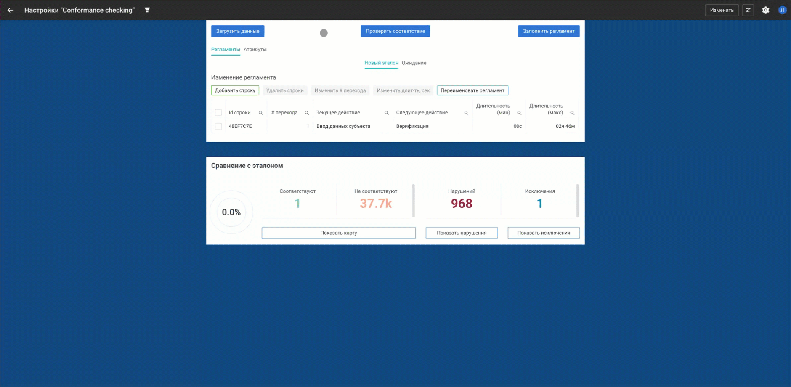791x387 pixels.
Task: Search the Длительность (мин) column
Action: 519,113
